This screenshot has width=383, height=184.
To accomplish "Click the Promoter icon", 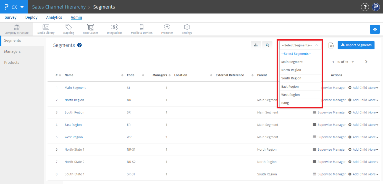I will 167,27.
